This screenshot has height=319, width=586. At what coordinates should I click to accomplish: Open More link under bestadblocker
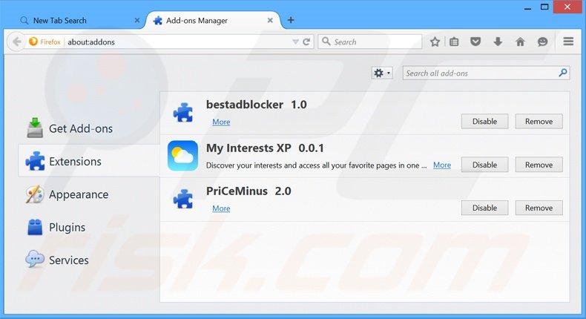click(221, 122)
